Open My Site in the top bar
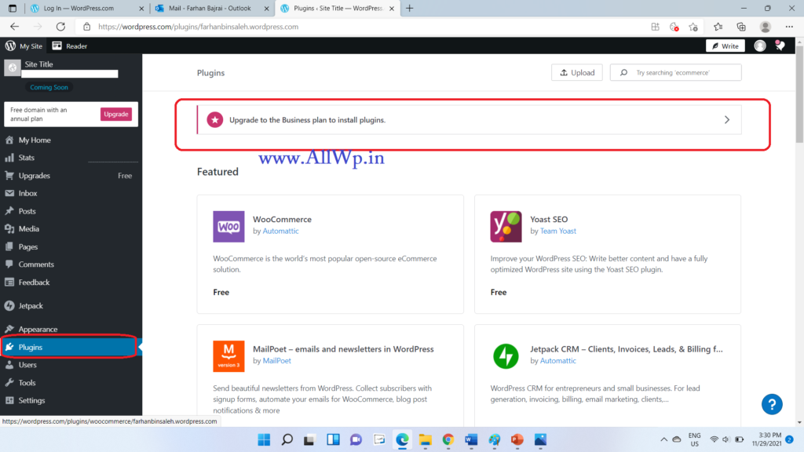Image resolution: width=804 pixels, height=452 pixels. click(x=24, y=46)
